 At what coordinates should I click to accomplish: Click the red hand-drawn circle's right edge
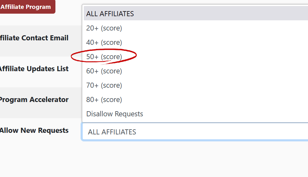pos(136,55)
